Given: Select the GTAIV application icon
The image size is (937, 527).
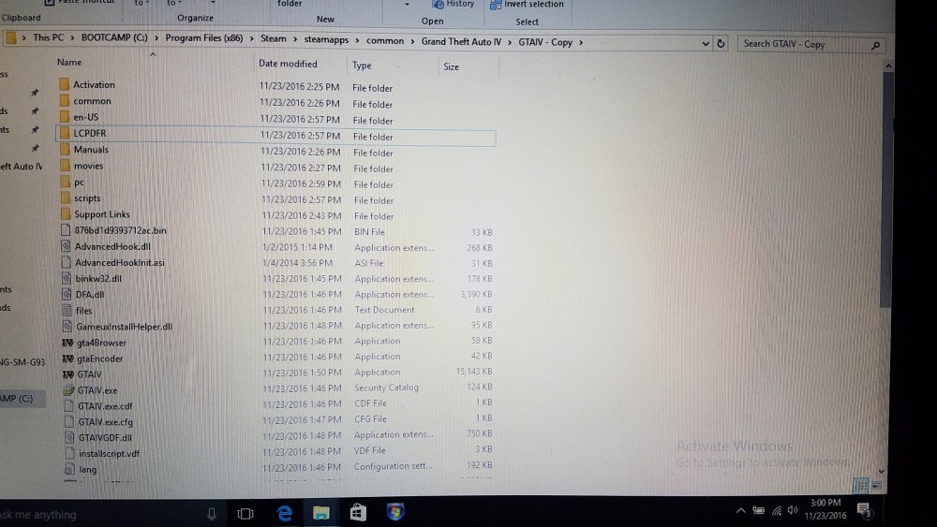Looking at the screenshot, I should (68, 374).
